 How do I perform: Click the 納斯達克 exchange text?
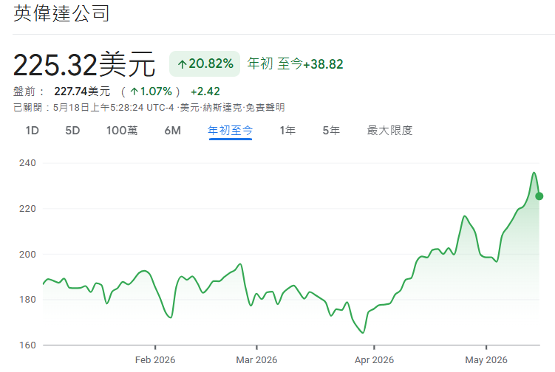point(222,108)
